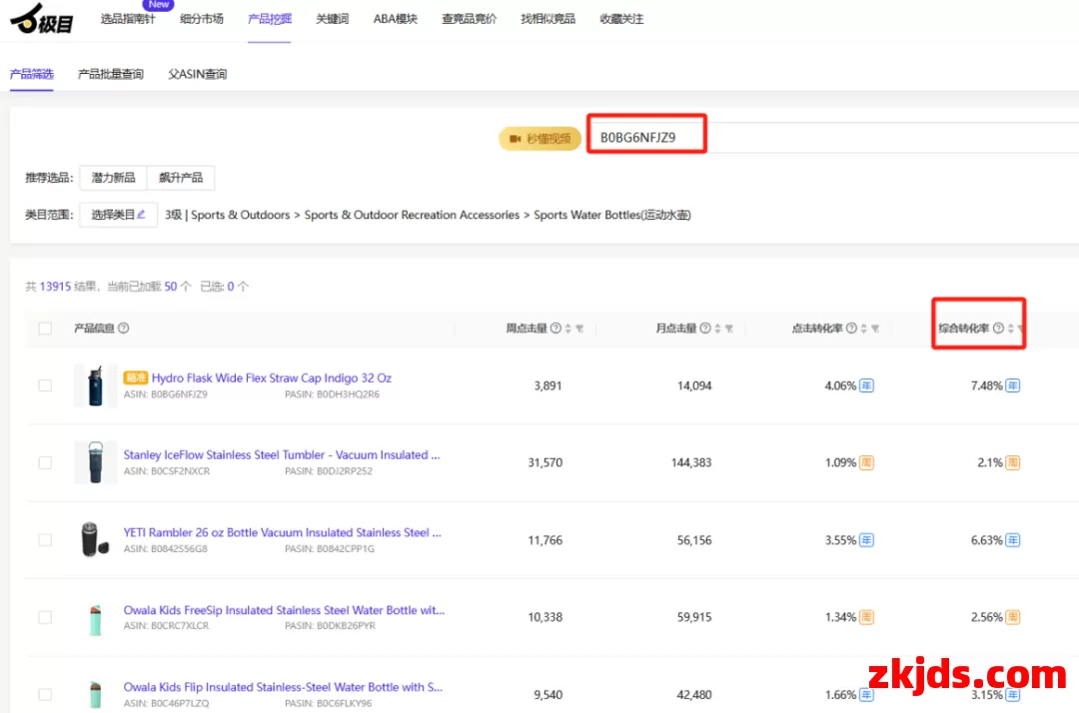Click the 极目 logo
This screenshot has width=1079, height=713.
tap(41, 19)
